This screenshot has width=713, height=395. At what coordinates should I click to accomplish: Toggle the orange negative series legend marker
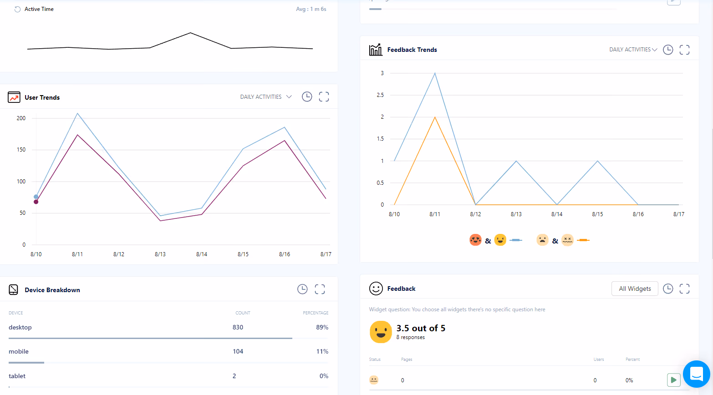pyautogui.click(x=583, y=240)
